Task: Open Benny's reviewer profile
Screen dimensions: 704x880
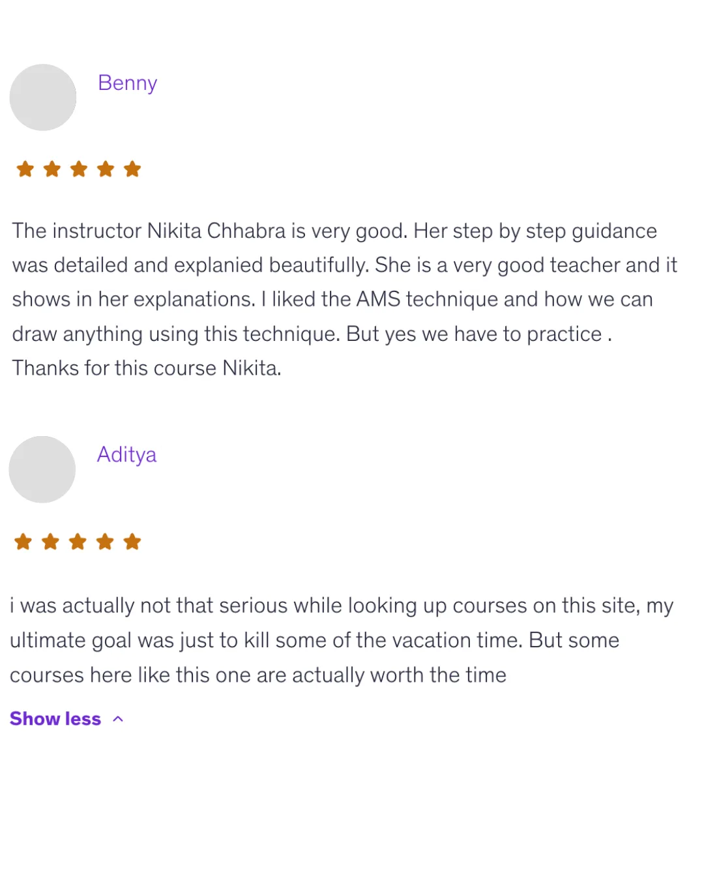Action: (127, 83)
